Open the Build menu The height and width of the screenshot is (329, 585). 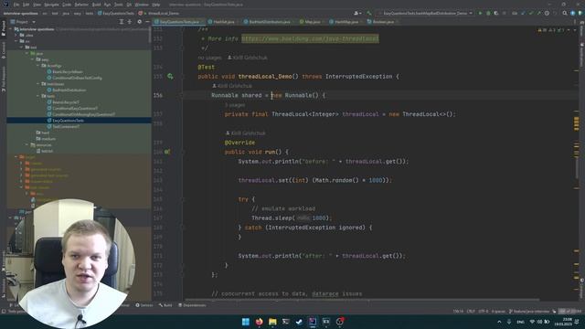[96, 5]
